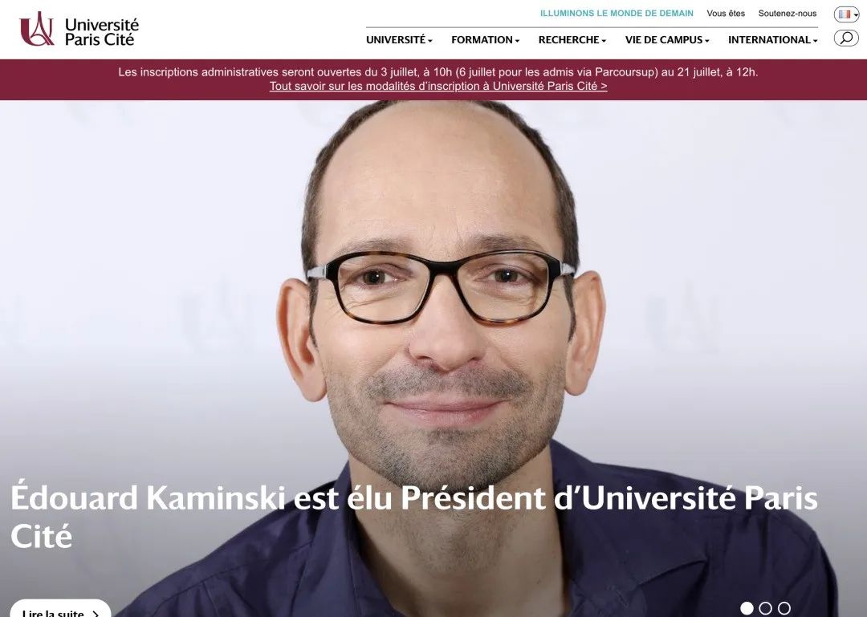867x617 pixels.
Task: Select the first carousel slide dot
Action: pos(747,608)
